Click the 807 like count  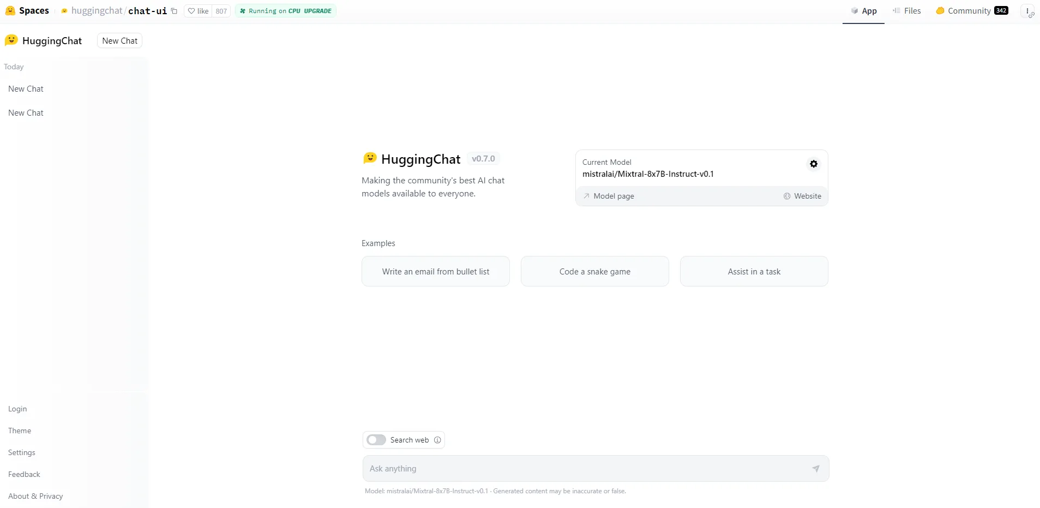221,11
